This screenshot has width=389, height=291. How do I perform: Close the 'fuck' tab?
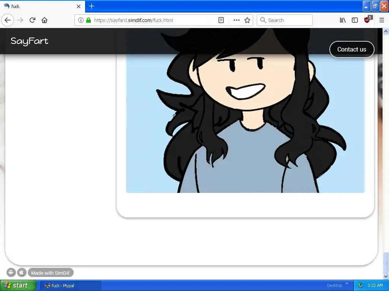coord(78,6)
